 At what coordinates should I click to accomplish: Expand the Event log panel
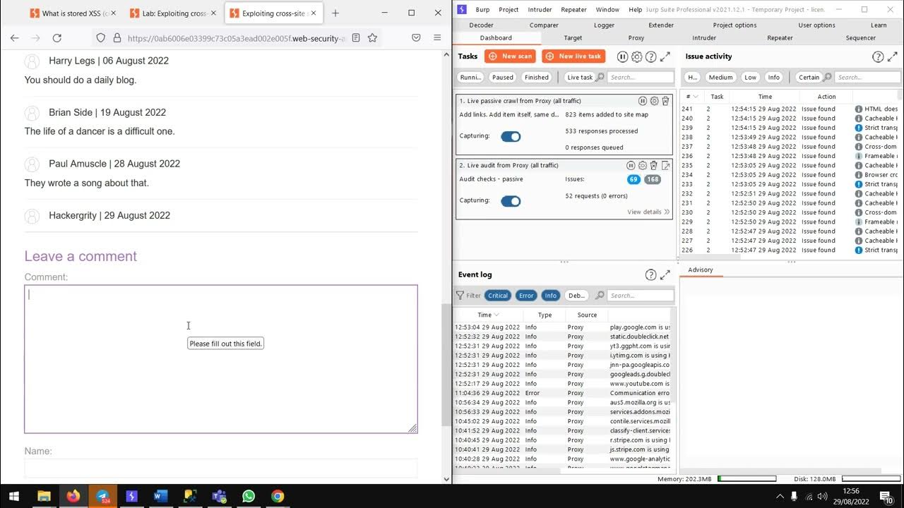[665, 274]
